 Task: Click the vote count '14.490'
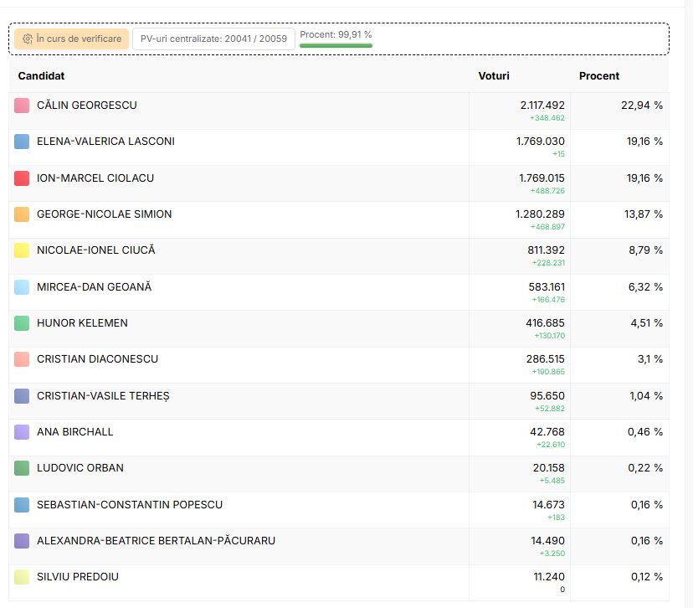[x=548, y=540]
